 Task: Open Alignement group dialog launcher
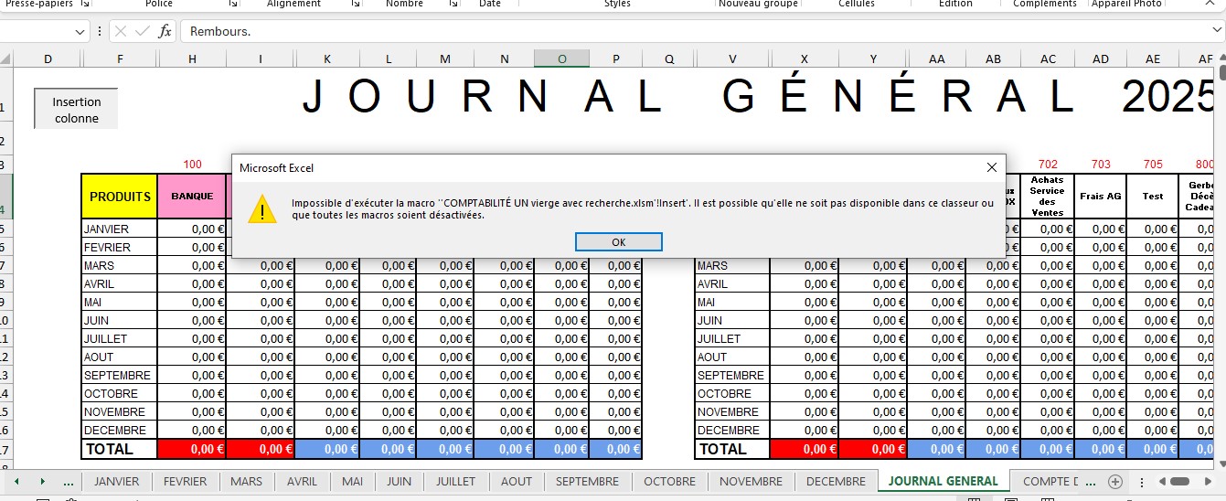[357, 5]
